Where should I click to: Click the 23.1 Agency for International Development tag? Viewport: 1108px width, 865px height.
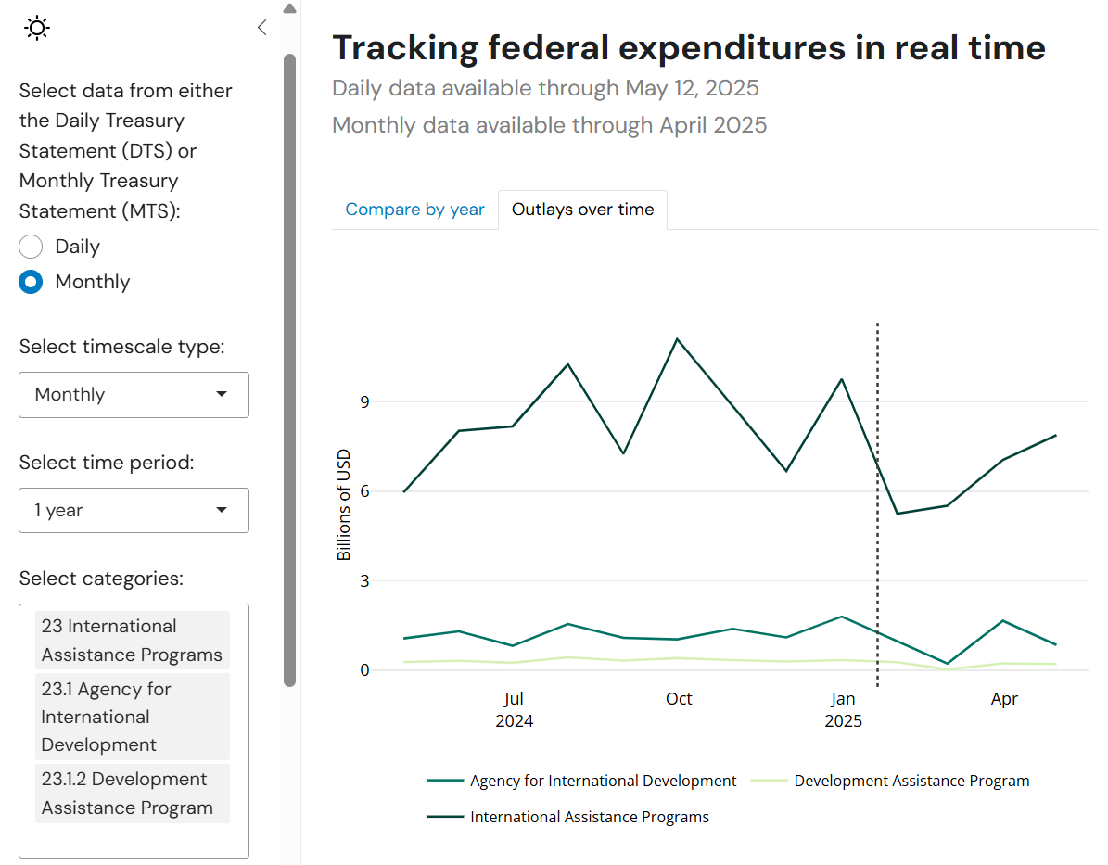pos(132,717)
